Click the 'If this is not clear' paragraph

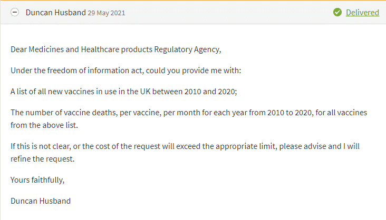(185, 153)
